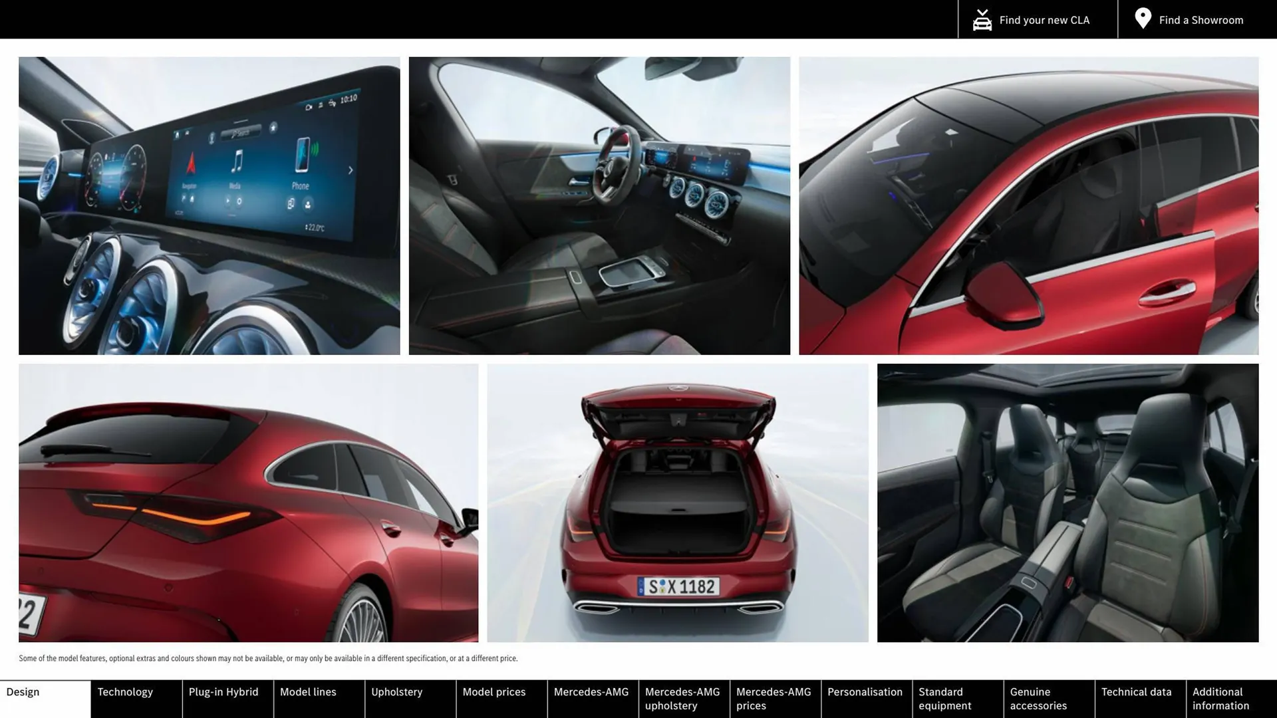This screenshot has width=1277, height=718.
Task: Select the Media music-note icon on the MBUX display
Action: coord(238,160)
